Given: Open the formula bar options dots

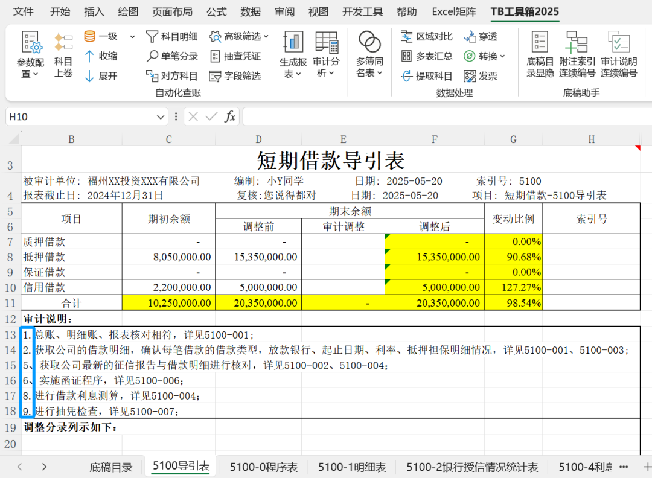Looking at the screenshot, I should (x=176, y=117).
